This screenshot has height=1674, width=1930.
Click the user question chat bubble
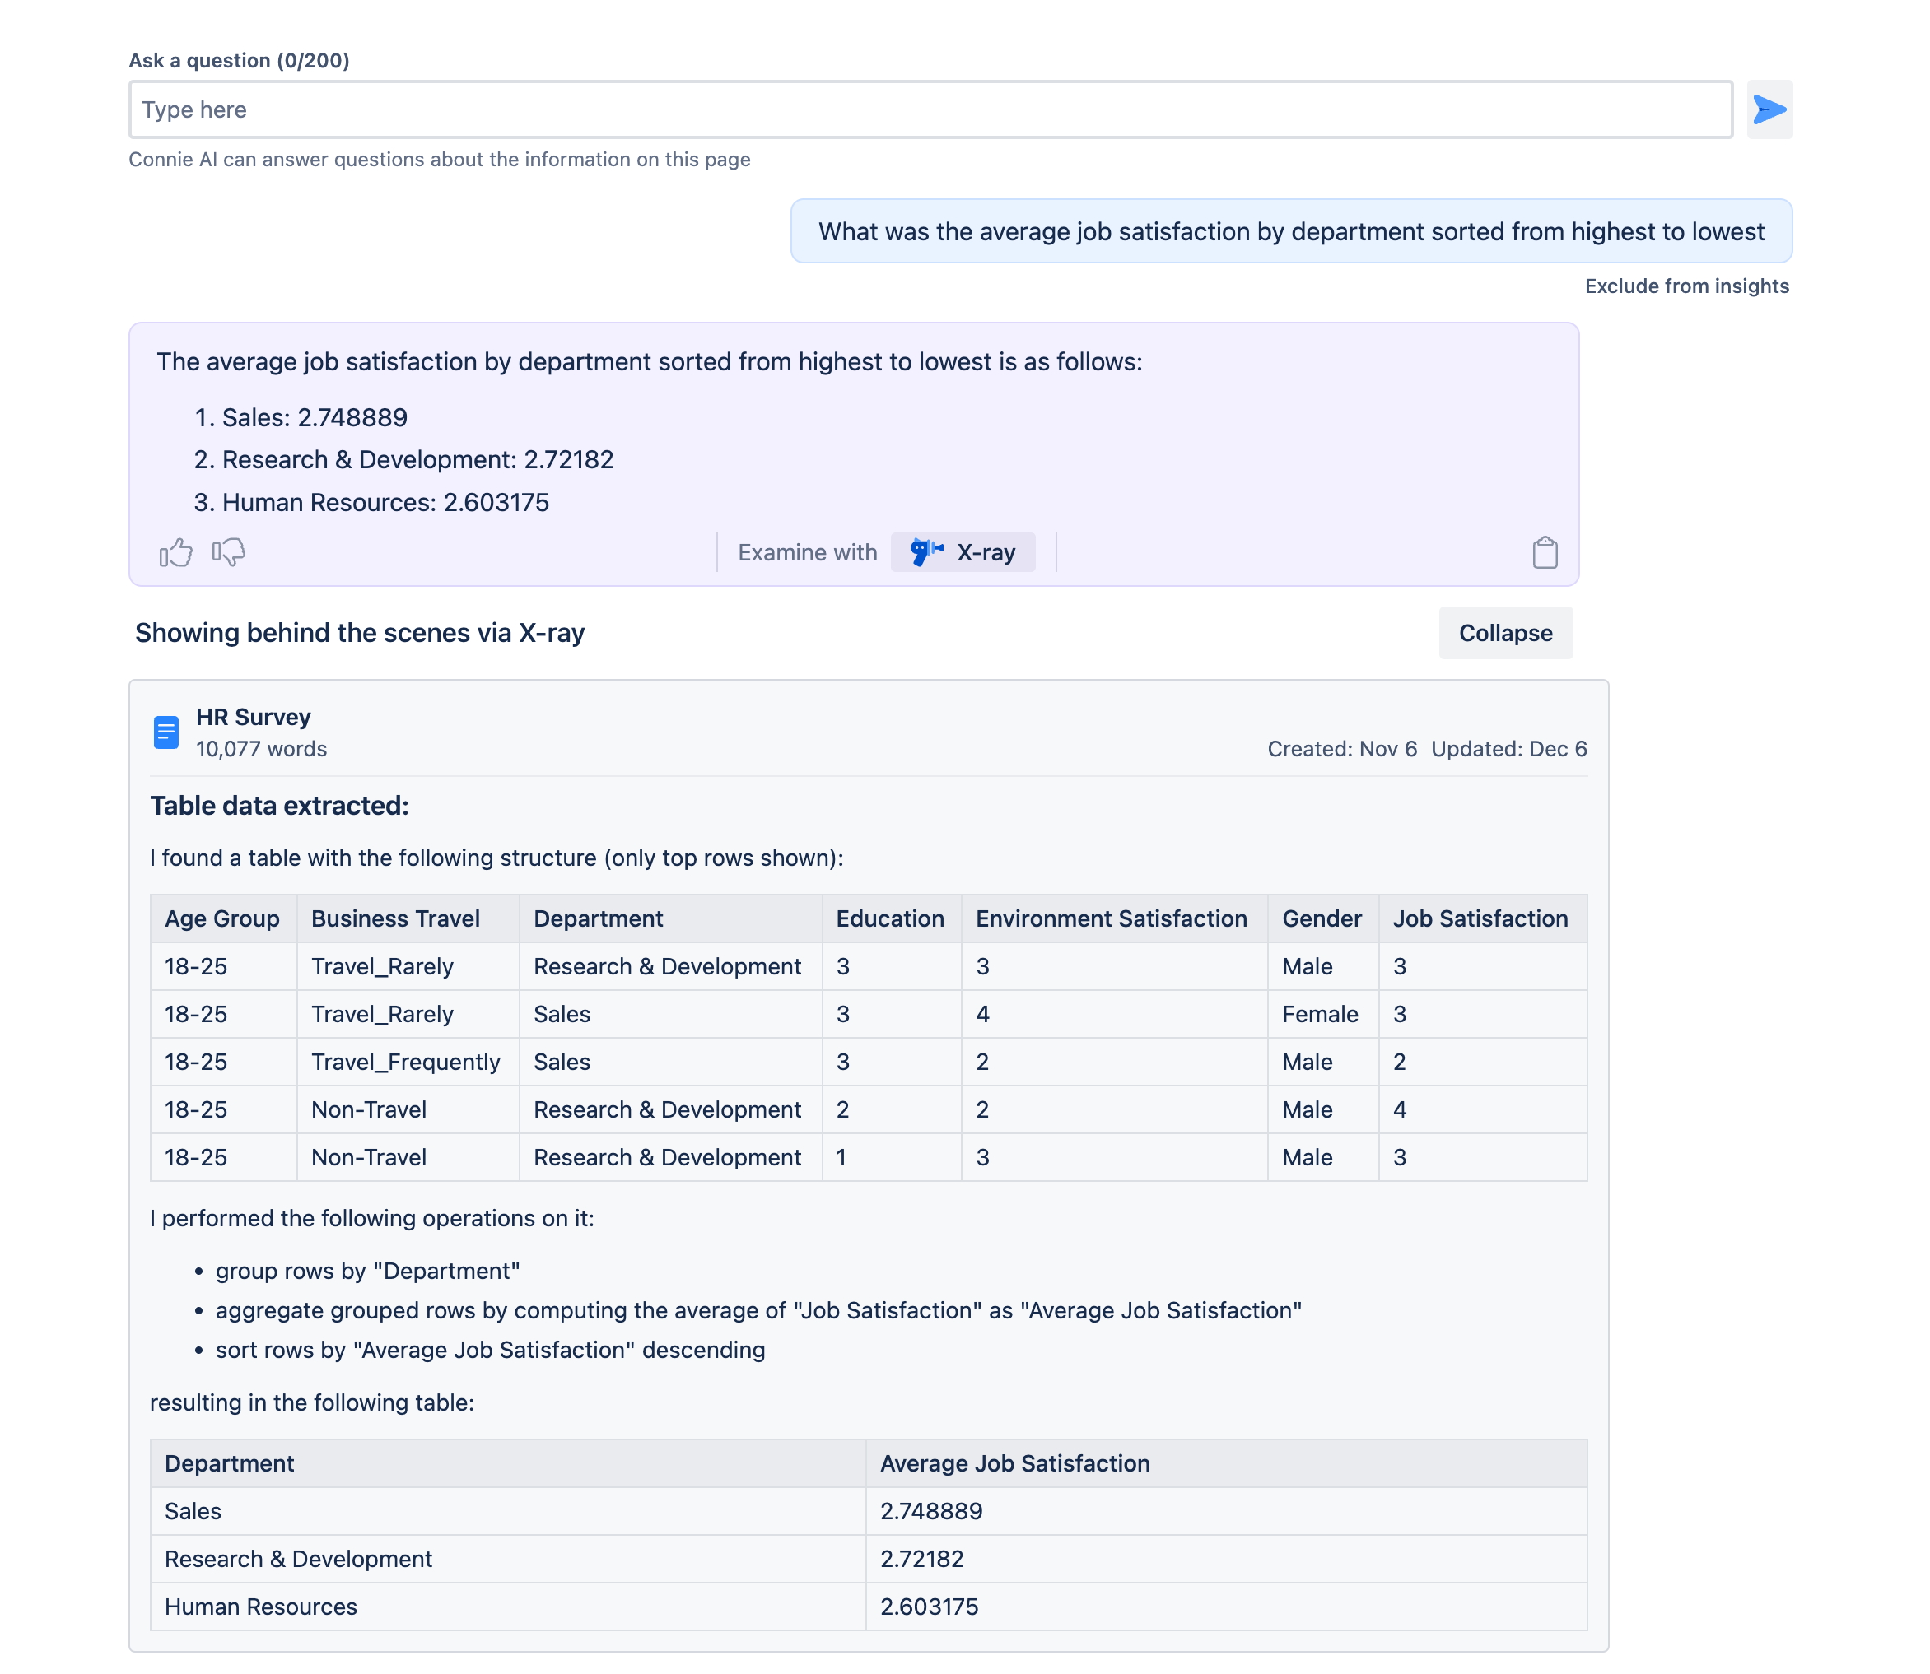tap(1291, 230)
